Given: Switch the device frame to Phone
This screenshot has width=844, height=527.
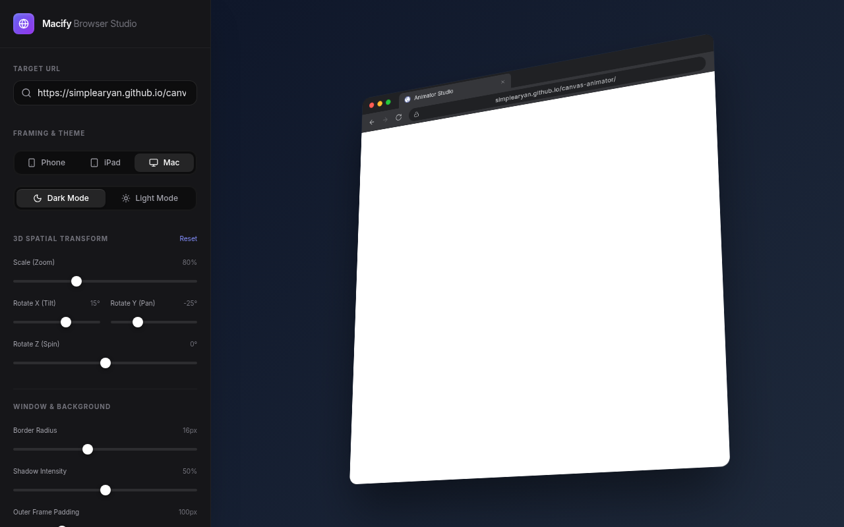Looking at the screenshot, I should (46, 162).
